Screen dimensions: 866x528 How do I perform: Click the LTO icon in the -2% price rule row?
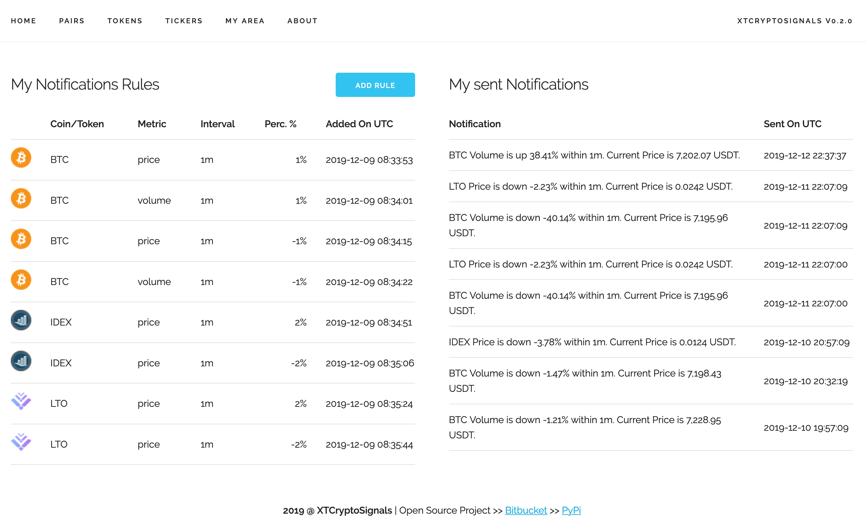tap(21, 442)
